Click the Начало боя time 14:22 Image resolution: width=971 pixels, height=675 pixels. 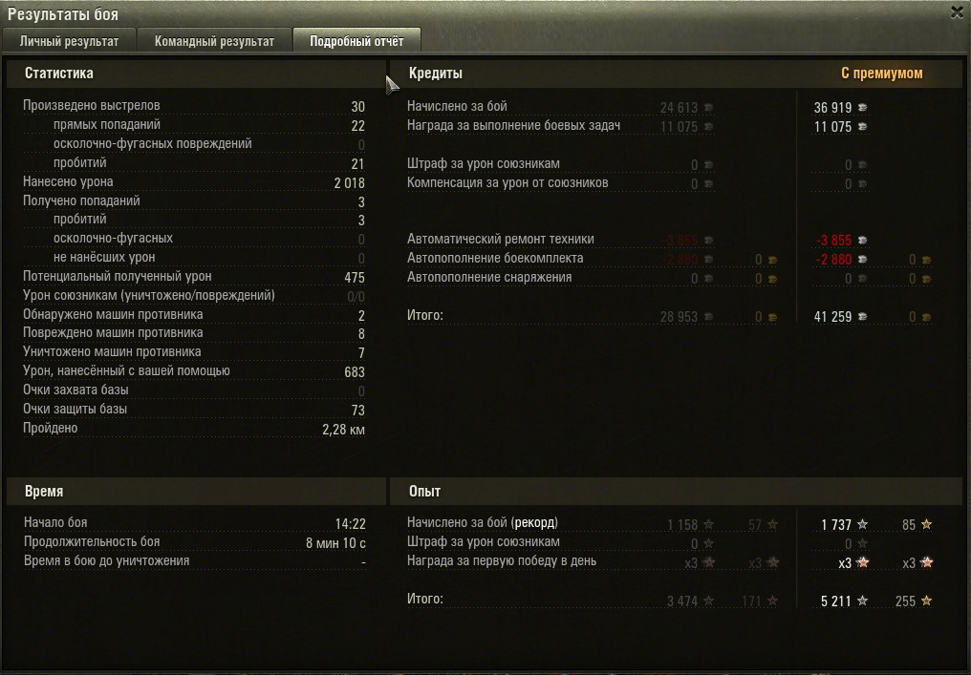[351, 524]
